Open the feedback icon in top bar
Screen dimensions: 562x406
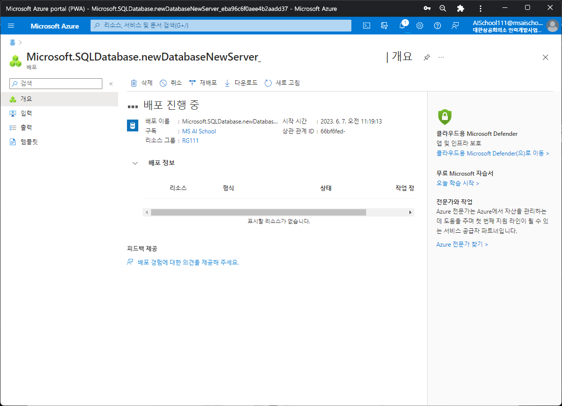point(455,26)
